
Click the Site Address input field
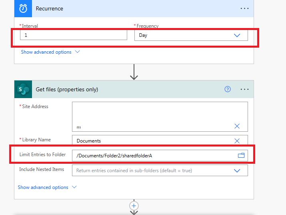160,117
